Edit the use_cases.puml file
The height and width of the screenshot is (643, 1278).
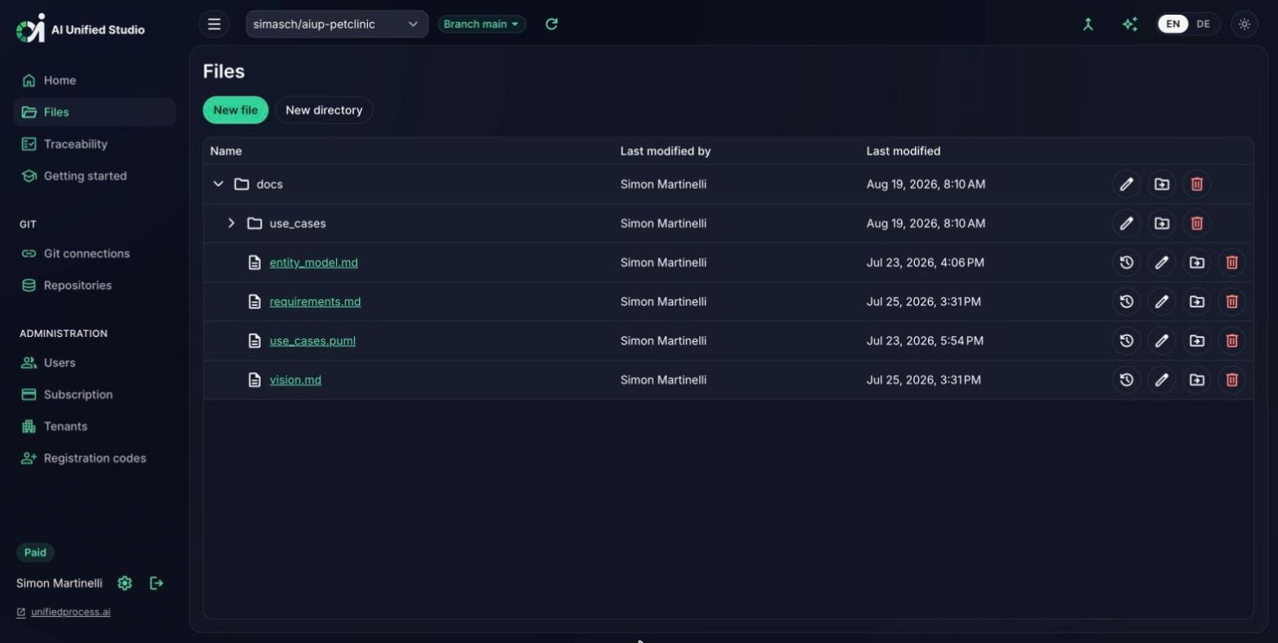pos(1161,341)
